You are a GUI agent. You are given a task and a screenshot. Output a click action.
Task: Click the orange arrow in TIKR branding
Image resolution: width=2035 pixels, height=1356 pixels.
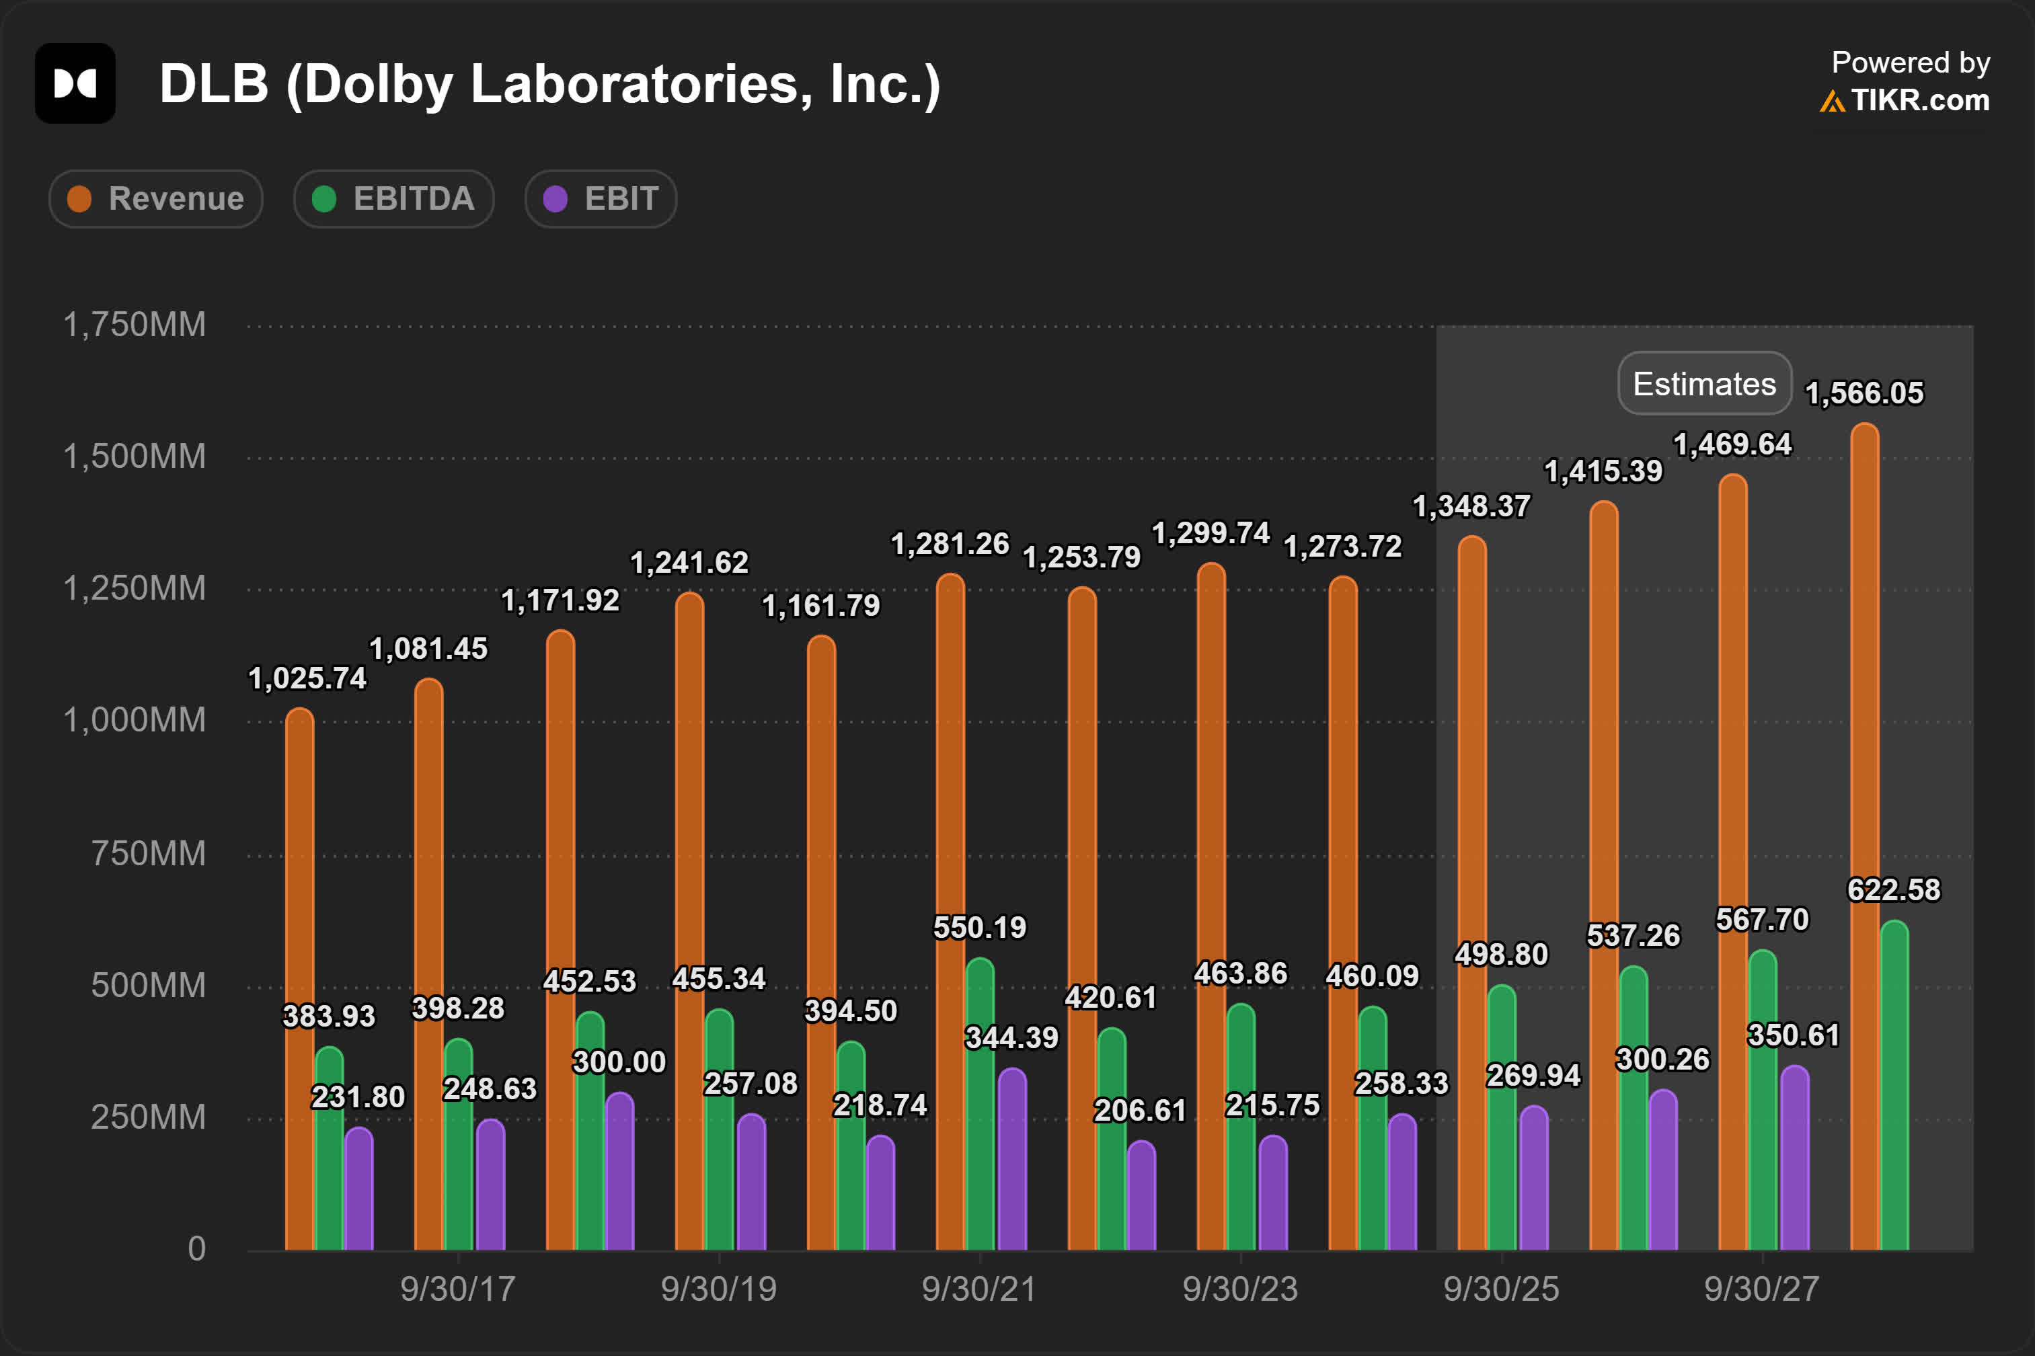pos(1833,102)
